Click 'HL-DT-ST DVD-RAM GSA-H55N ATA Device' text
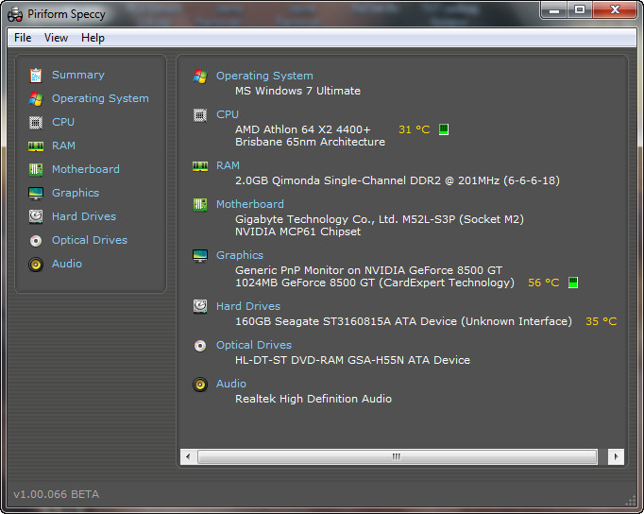The height and width of the screenshot is (514, 644). pos(352,360)
